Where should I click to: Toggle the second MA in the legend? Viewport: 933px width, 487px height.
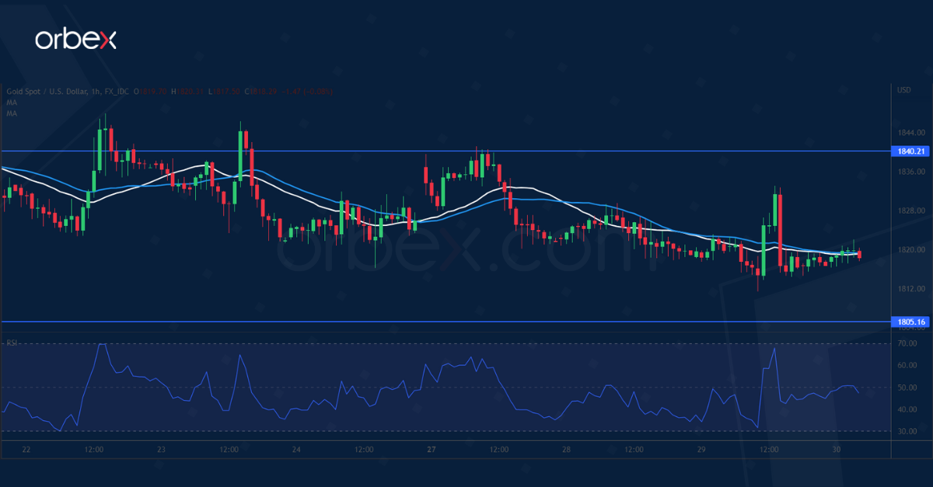10,113
